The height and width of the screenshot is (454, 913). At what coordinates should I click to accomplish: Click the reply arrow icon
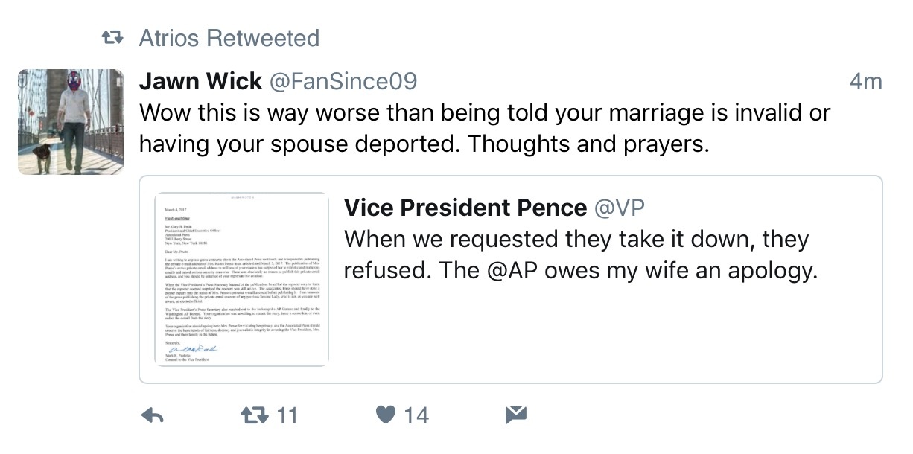point(152,415)
